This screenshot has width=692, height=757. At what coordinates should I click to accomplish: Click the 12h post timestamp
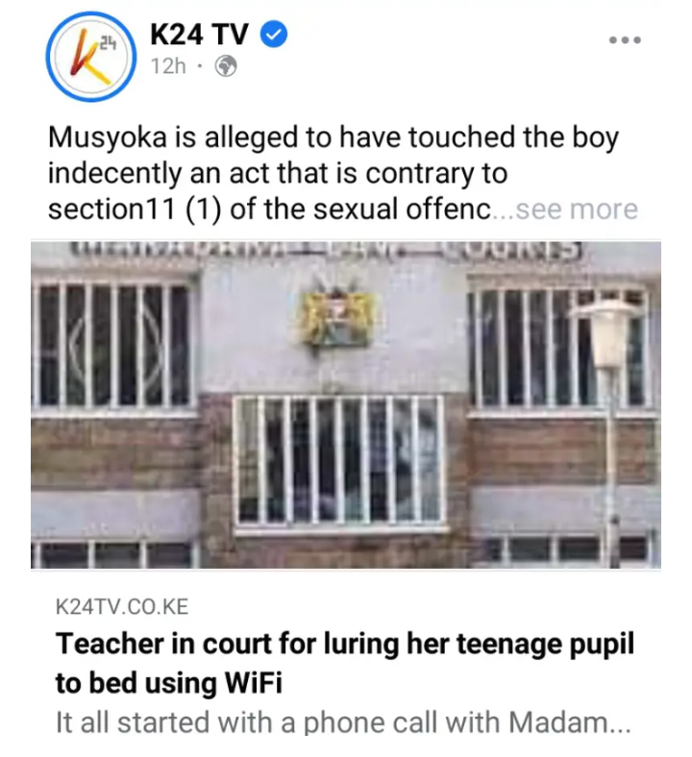[x=168, y=66]
